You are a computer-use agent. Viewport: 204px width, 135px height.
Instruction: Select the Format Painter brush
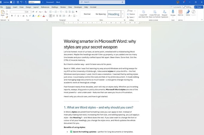coord(7,17)
